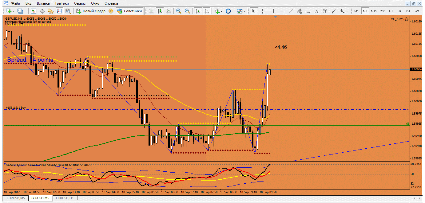This screenshot has width=425, height=203.
Task: Select the Andrews Pitchfork tool
Action: coord(334,11)
